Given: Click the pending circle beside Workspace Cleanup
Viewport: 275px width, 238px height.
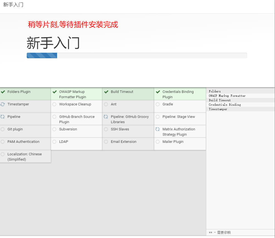Looking at the screenshot, I should click(54, 104).
